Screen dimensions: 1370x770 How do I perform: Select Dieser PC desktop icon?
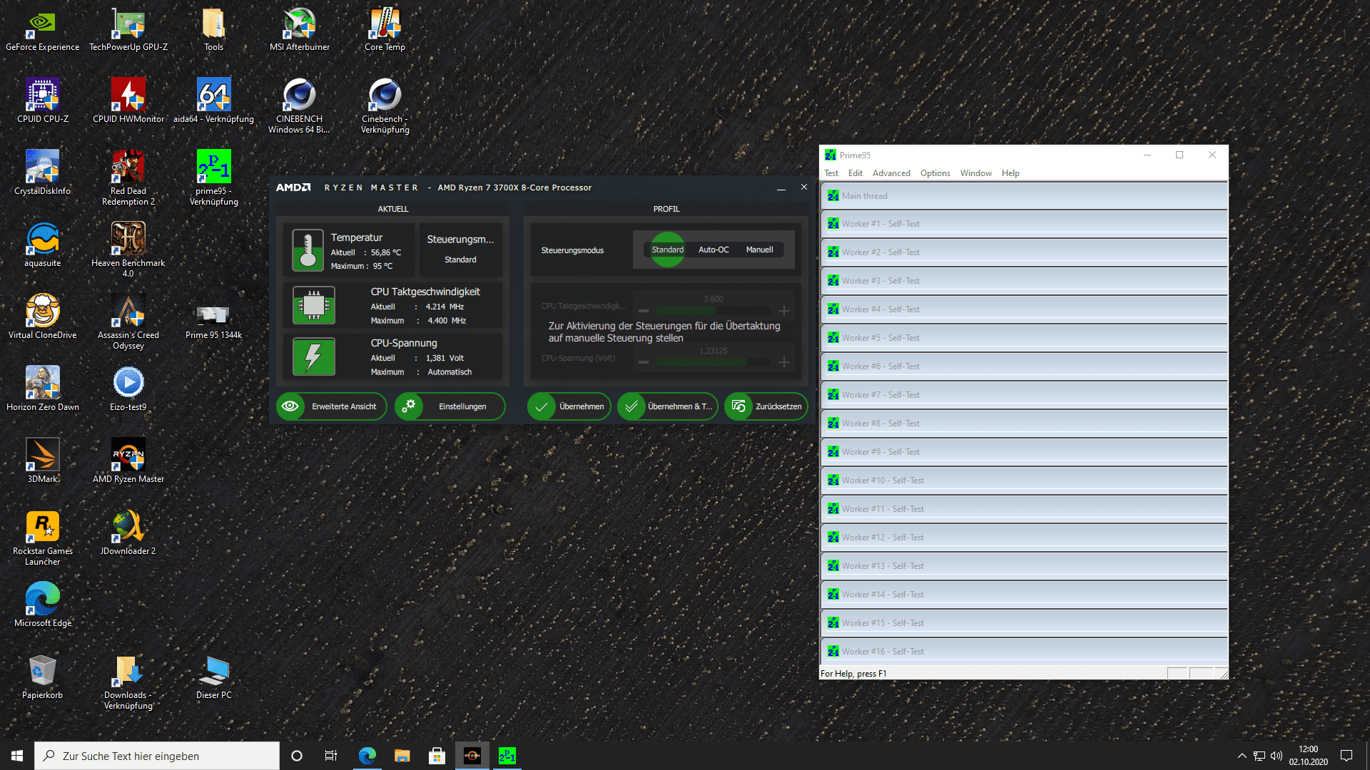213,677
